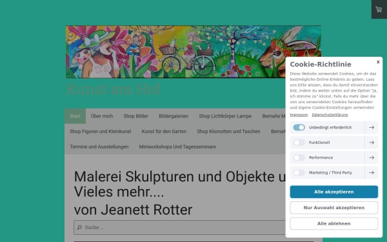The width and height of the screenshot is (387, 242).
Task: Click the search magnifier icon
Action: [79, 227]
